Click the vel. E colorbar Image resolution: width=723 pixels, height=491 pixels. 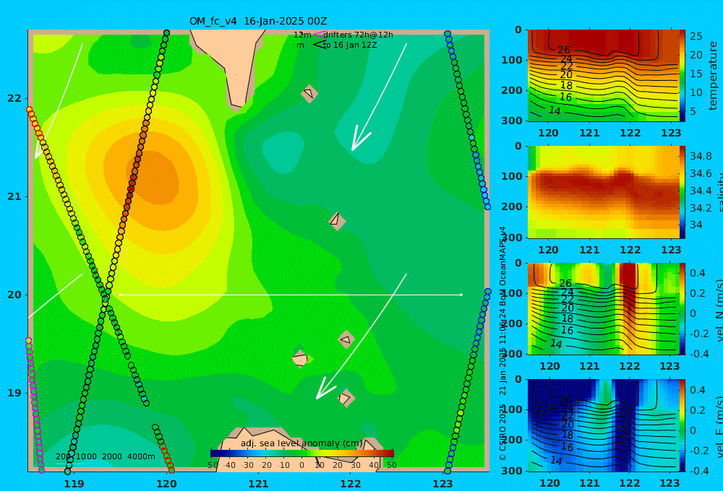pyautogui.click(x=683, y=425)
